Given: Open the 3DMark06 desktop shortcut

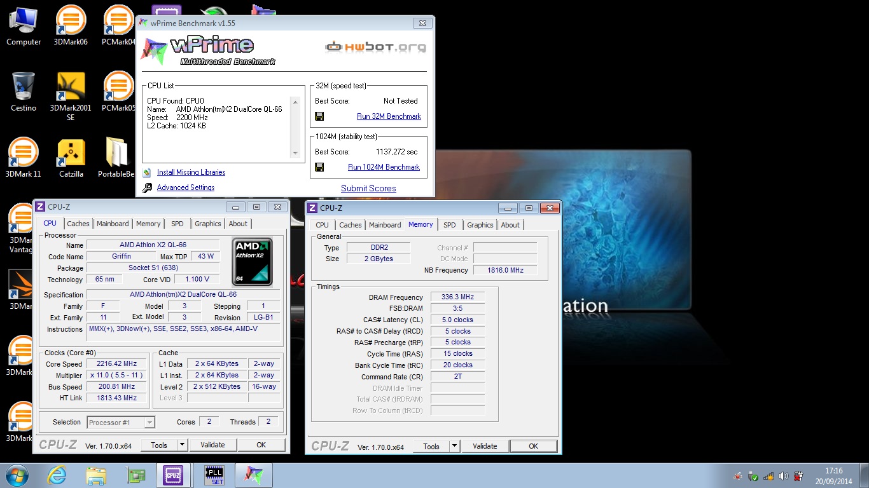Looking at the screenshot, I should pyautogui.click(x=71, y=26).
